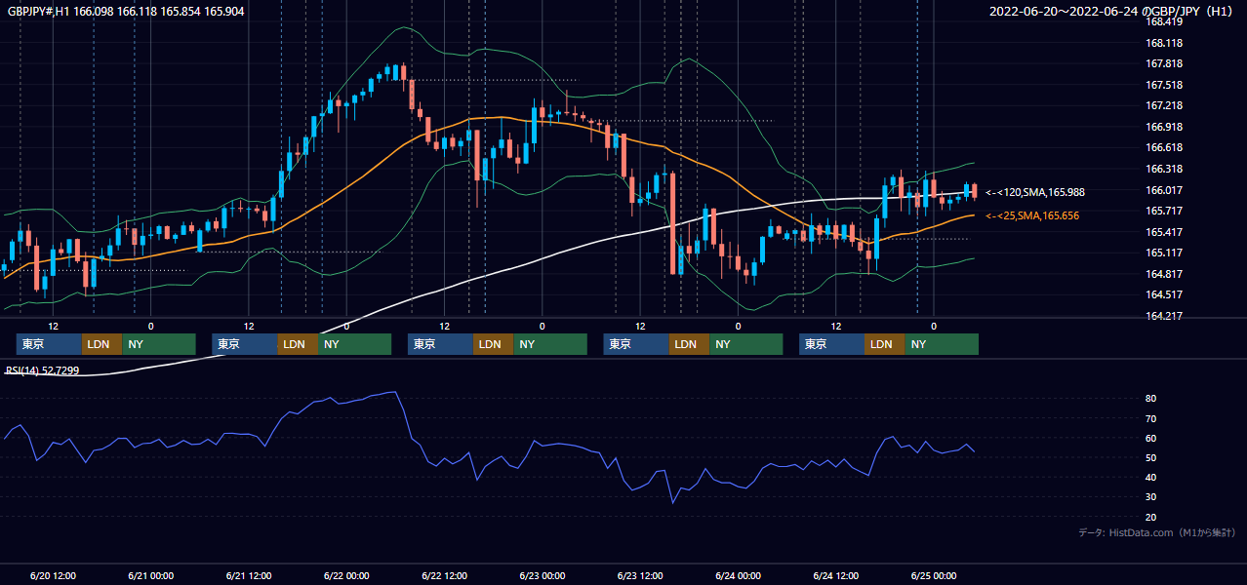Click price axis value 166.618
Viewport: 1247px width, 585px height.
[1163, 147]
